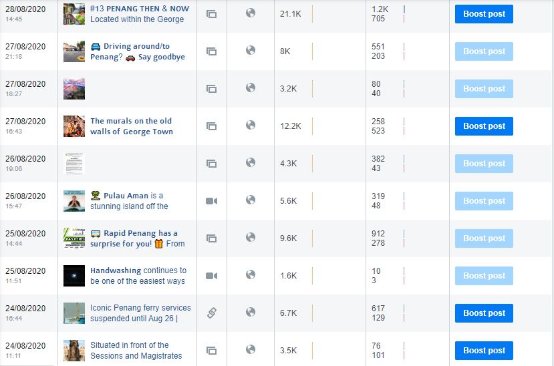Click the photo type icon for Rapid Penang post
This screenshot has width=554, height=366.
pyautogui.click(x=211, y=238)
